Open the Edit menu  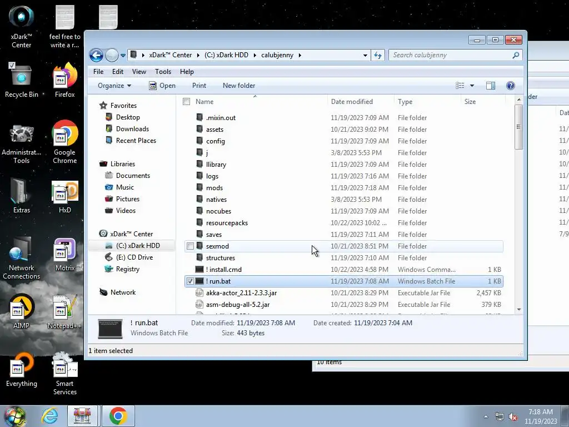pyautogui.click(x=118, y=72)
